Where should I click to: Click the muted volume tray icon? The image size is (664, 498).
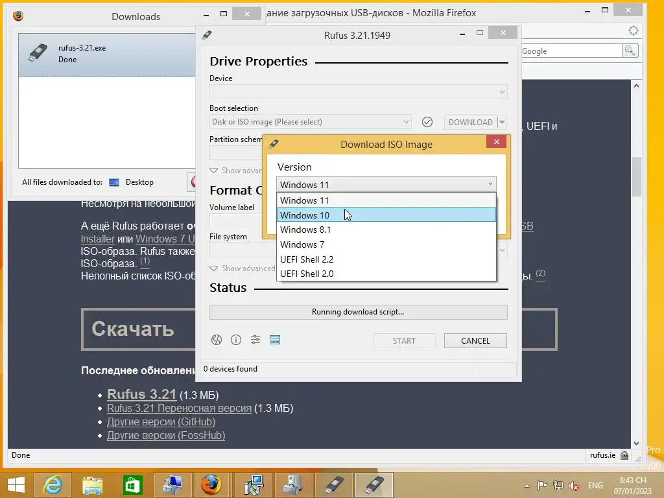(x=575, y=485)
